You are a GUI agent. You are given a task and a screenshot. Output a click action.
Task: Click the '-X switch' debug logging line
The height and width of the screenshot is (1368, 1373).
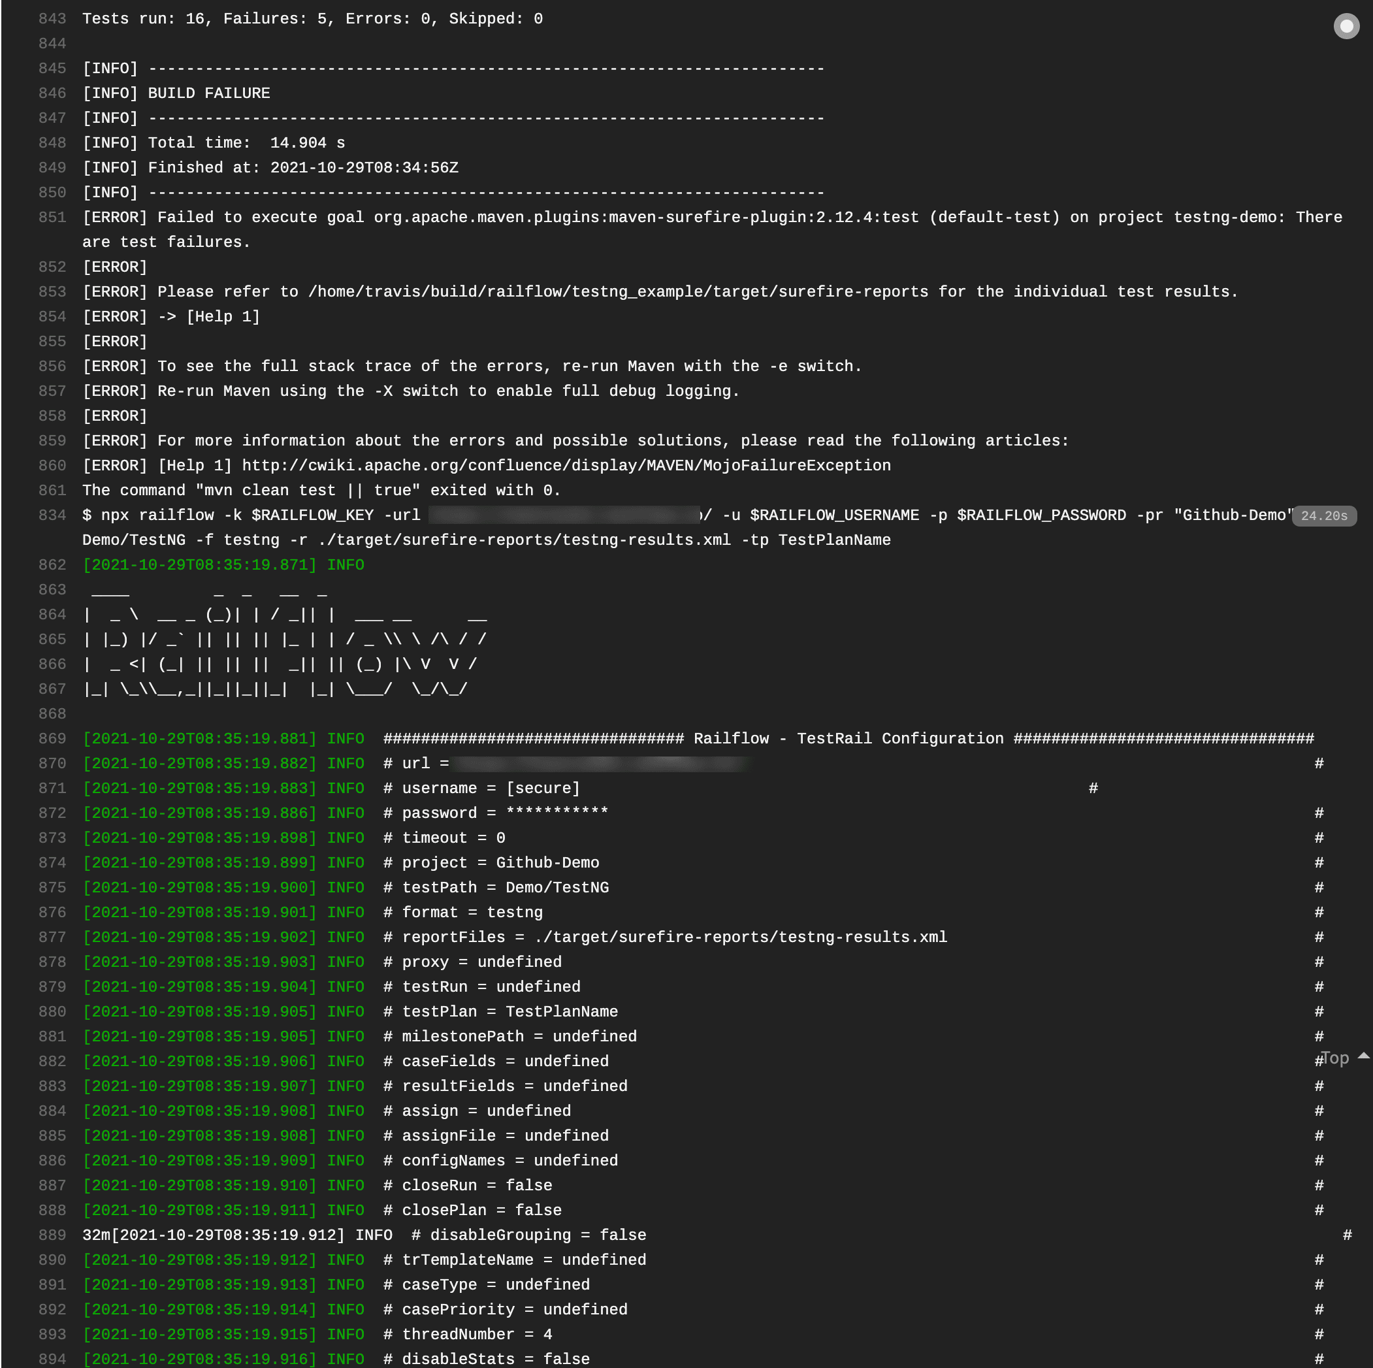(411, 391)
